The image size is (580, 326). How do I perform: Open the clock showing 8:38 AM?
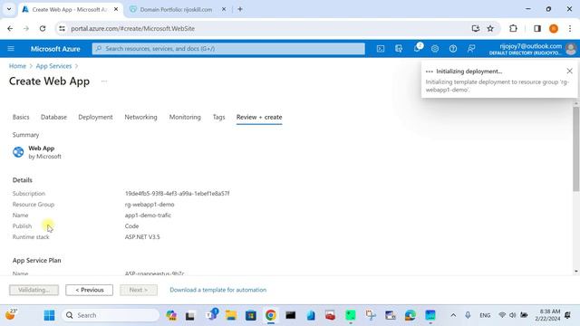click(547, 315)
